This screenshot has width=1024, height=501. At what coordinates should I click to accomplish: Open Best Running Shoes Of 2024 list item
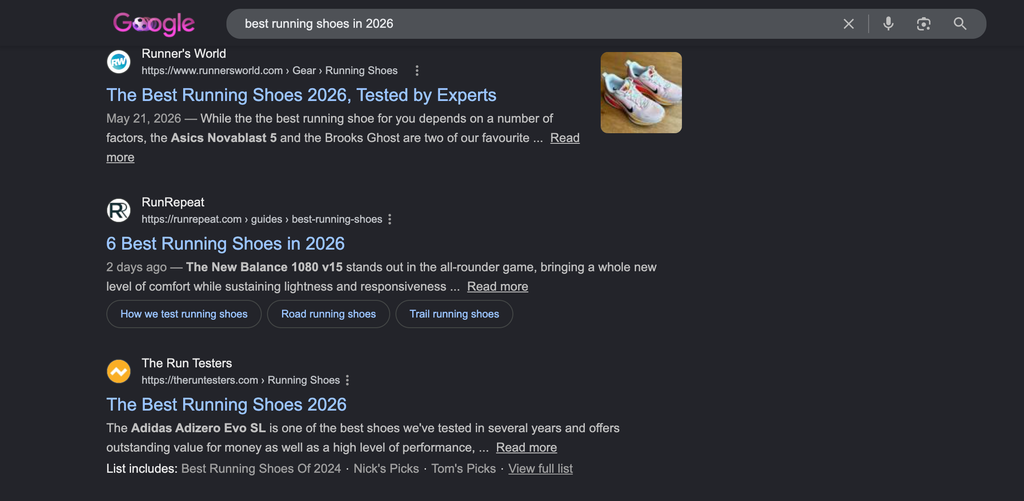tap(261, 469)
